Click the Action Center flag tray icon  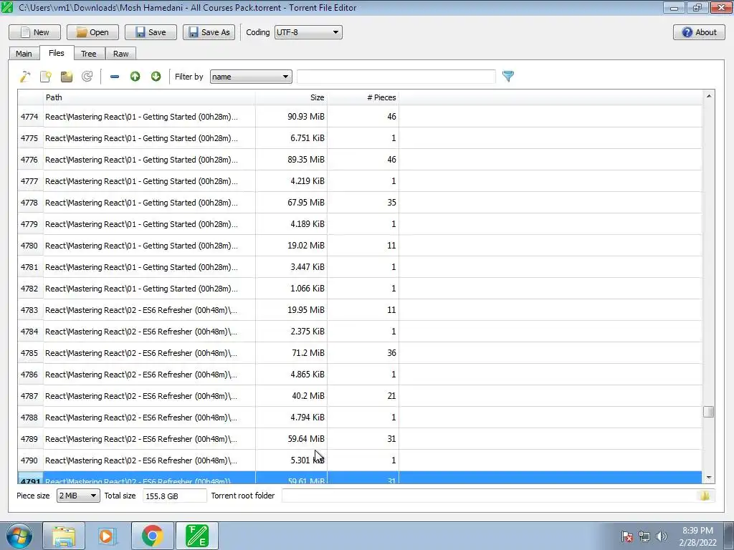pos(627,536)
